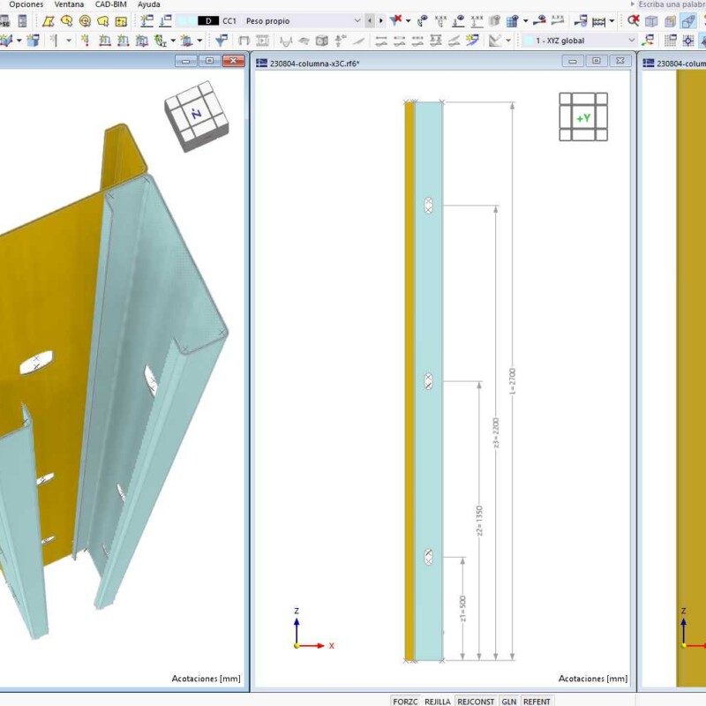Screen dimensions: 706x706
Task: Open the Ayuda menu
Action: [148, 4]
